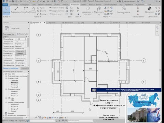The image size is (164, 123).
Task: Collapse the Планы потолков tree node
Action: (6, 89)
